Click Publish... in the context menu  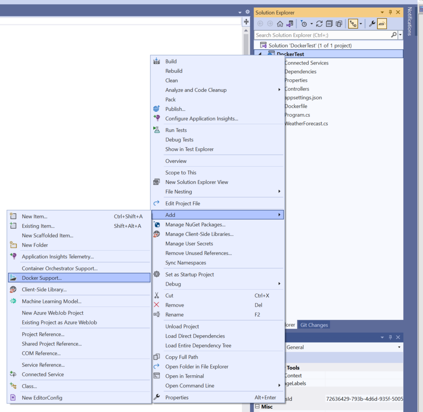click(x=175, y=109)
